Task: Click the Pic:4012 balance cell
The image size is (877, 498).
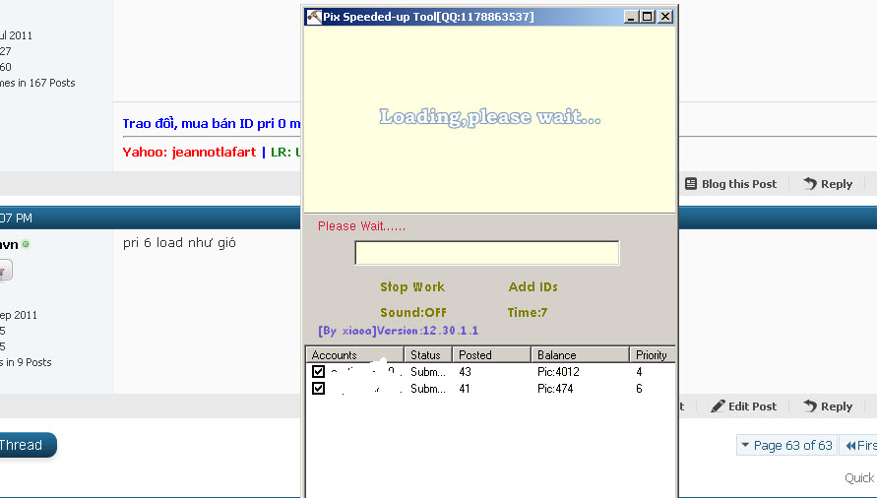Action: (x=558, y=372)
